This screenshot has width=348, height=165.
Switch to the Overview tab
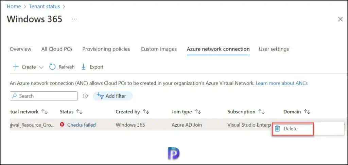point(20,49)
